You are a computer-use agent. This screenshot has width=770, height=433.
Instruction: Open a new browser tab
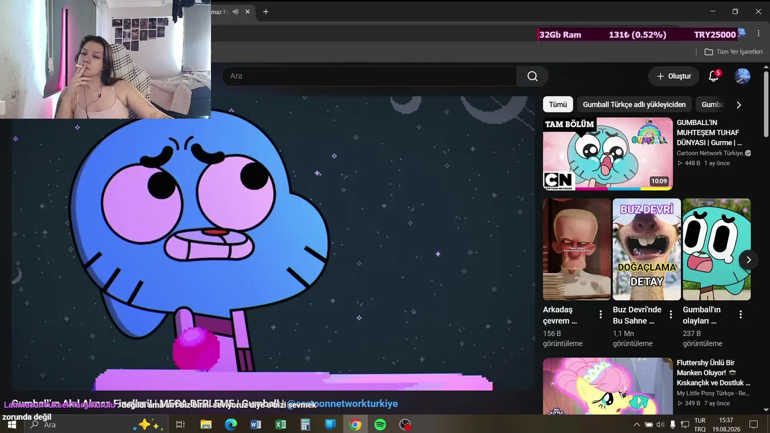click(265, 11)
